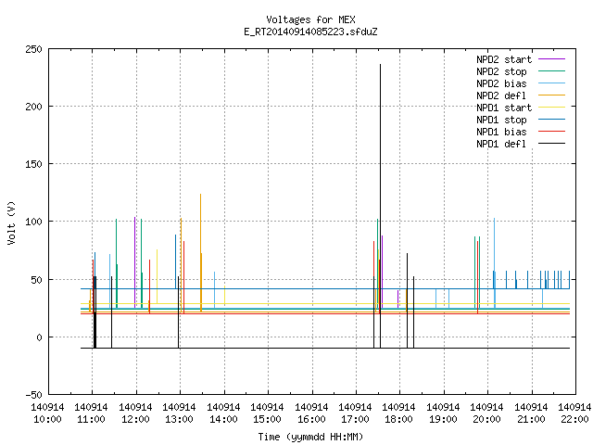
Task: Click the 50 y-axis tick label
Action: pos(36,280)
